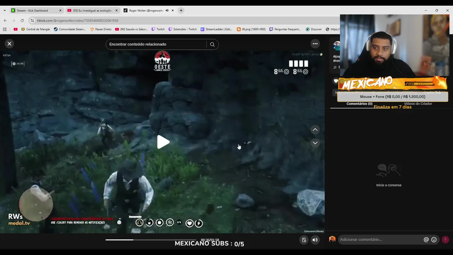Go to next video with down arrow

pyautogui.click(x=315, y=143)
